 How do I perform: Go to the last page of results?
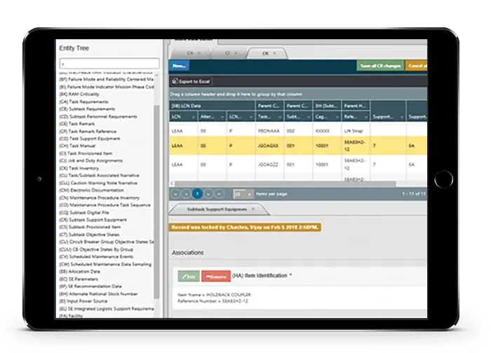[220, 194]
